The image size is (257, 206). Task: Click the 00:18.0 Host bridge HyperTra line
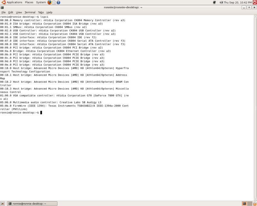pos(64,68)
